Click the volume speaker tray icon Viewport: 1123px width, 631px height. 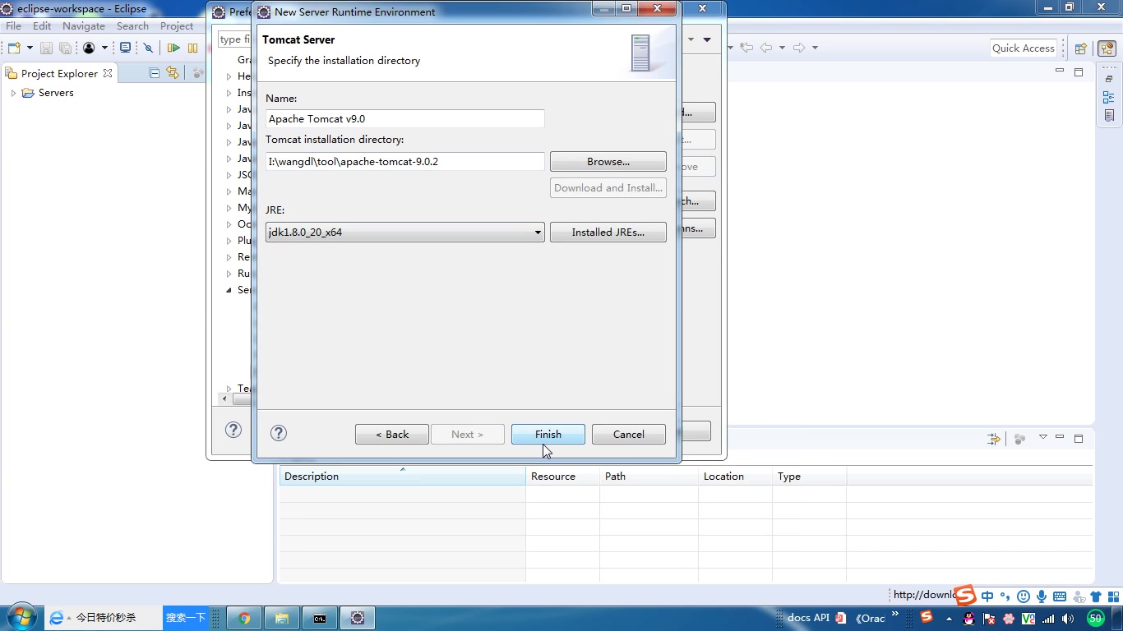click(x=1068, y=619)
